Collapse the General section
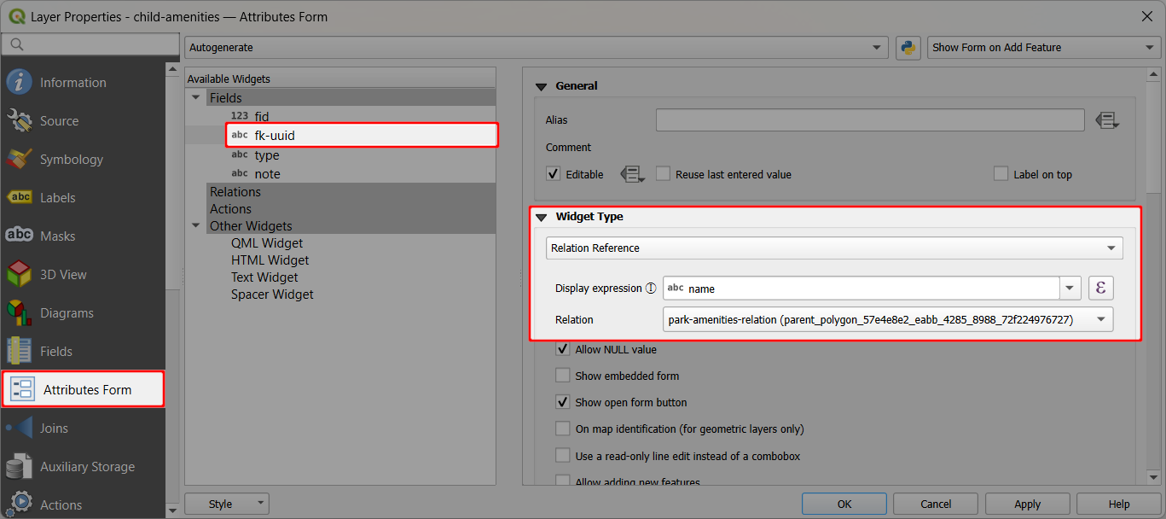 coord(541,85)
